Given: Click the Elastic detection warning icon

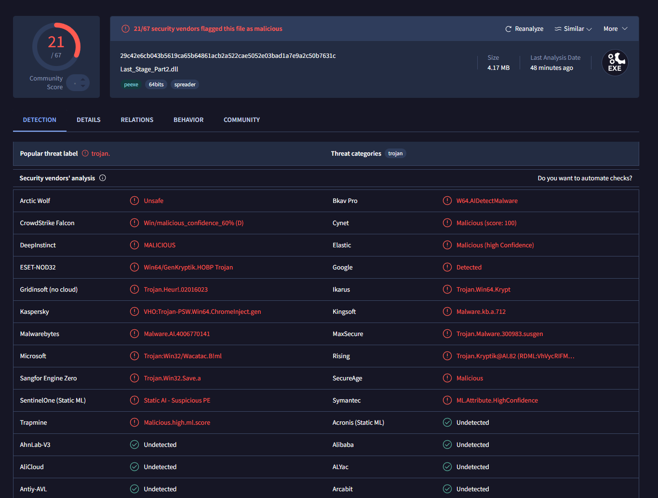Looking at the screenshot, I should 447,245.
